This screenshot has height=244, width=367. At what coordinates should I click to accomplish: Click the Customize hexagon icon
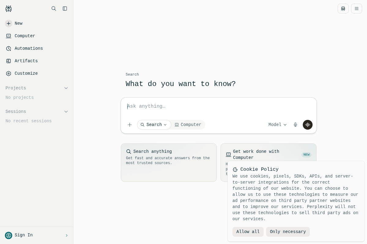tap(9, 74)
